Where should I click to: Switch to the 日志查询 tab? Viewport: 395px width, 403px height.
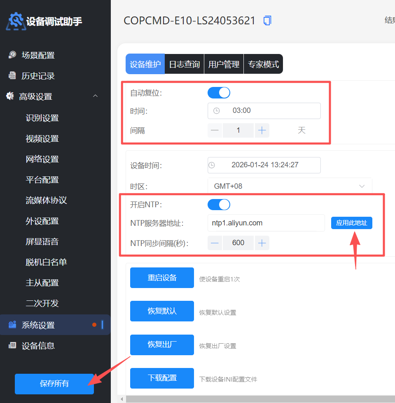184,64
